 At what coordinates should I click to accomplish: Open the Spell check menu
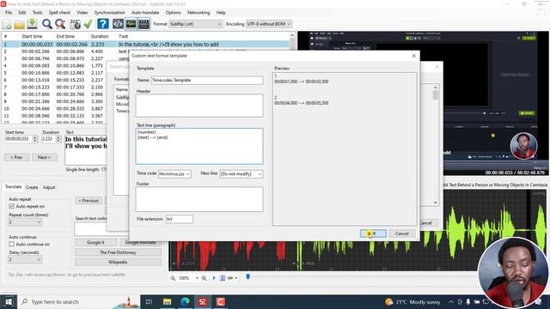click(x=59, y=12)
